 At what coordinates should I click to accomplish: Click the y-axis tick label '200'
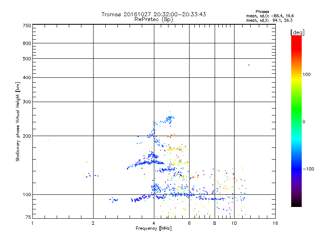click(27, 136)
